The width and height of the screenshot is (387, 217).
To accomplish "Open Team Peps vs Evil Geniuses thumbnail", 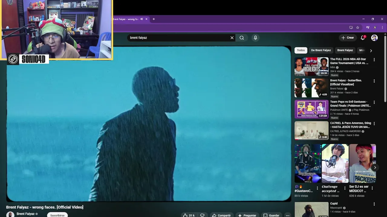I will coord(311,109).
